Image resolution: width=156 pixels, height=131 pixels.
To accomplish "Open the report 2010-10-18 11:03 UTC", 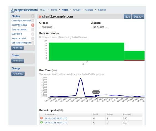I will [56, 118].
